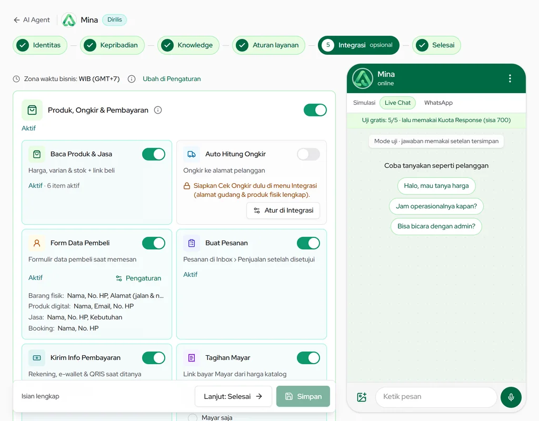Viewport: 539px width, 421px height.
Task: Click the number 5 badge on Integrasi step
Action: (328, 45)
